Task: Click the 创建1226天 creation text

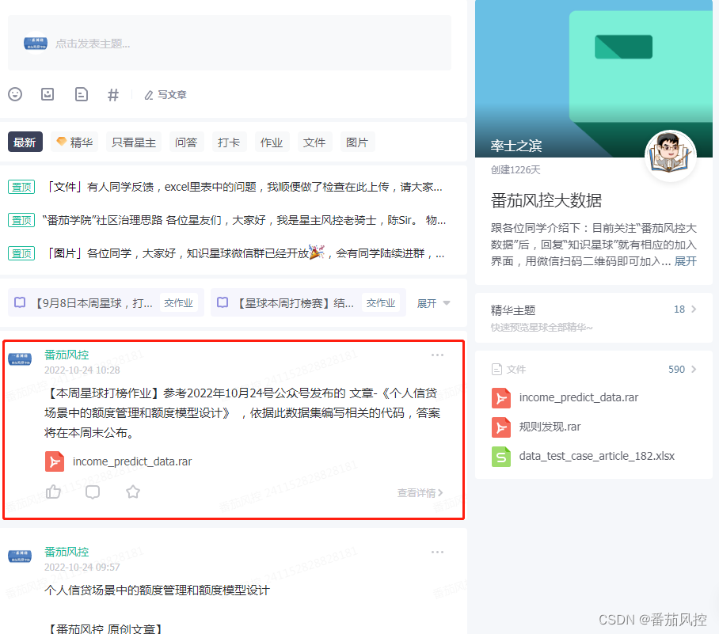Action: tap(515, 170)
